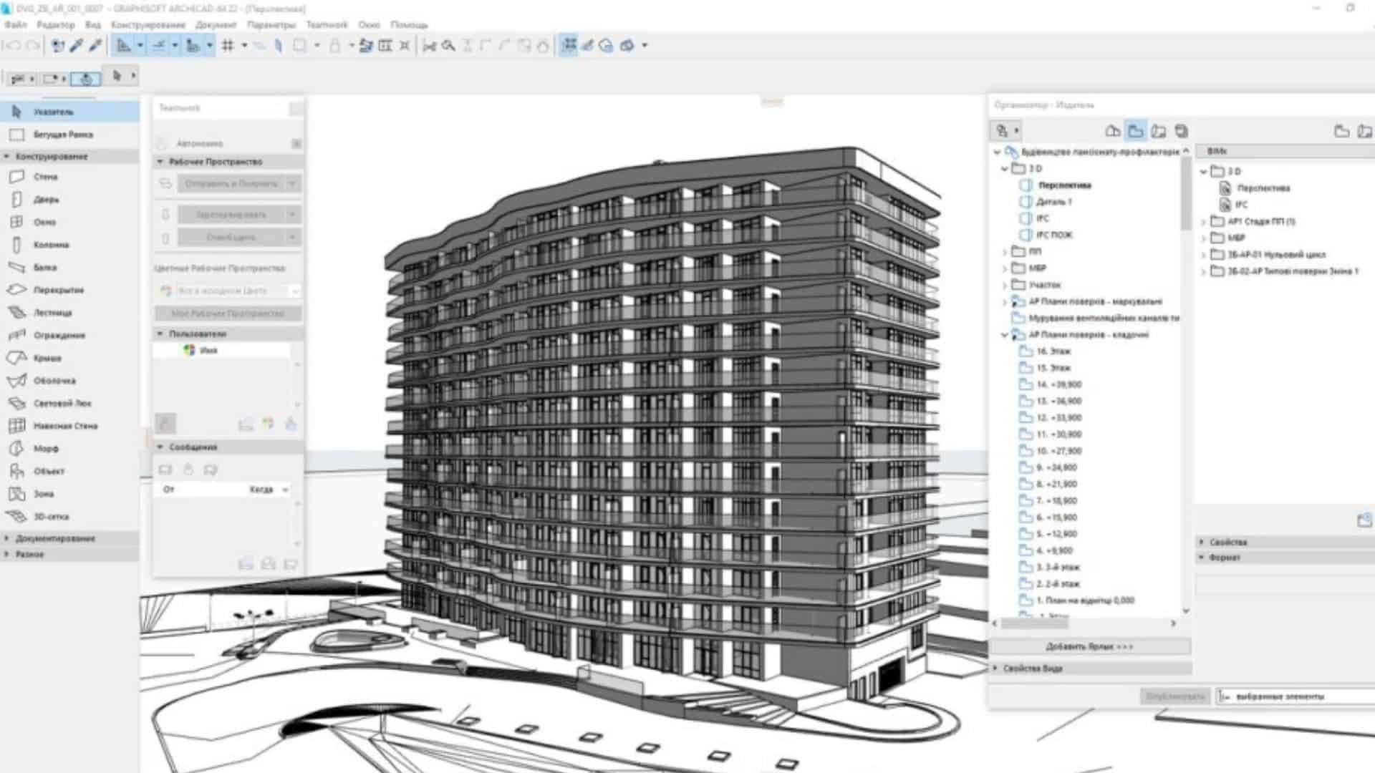Select the Навесная Стена curtain wall tool
Viewport: 1375px width, 773px height.
tap(64, 426)
